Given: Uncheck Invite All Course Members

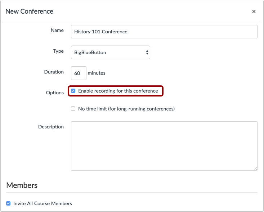Looking at the screenshot, I should [8, 203].
